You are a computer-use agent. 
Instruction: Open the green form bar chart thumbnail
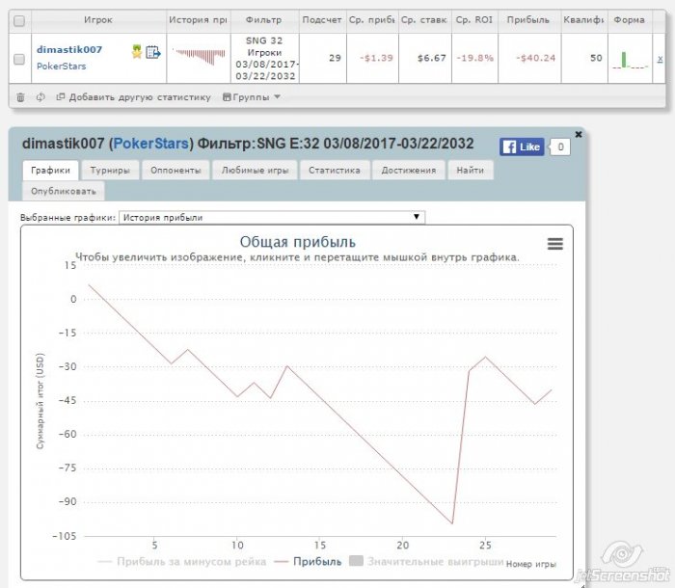(630, 60)
